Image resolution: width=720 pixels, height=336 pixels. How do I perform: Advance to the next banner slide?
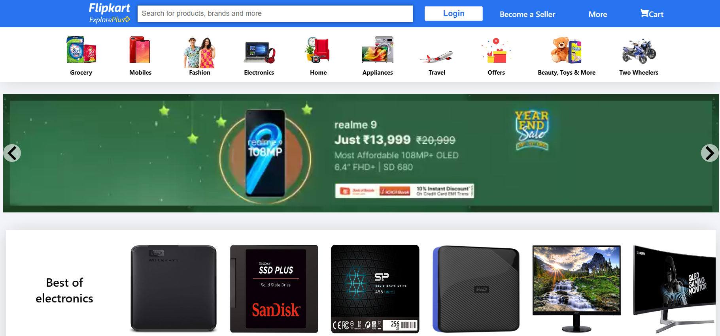point(710,153)
